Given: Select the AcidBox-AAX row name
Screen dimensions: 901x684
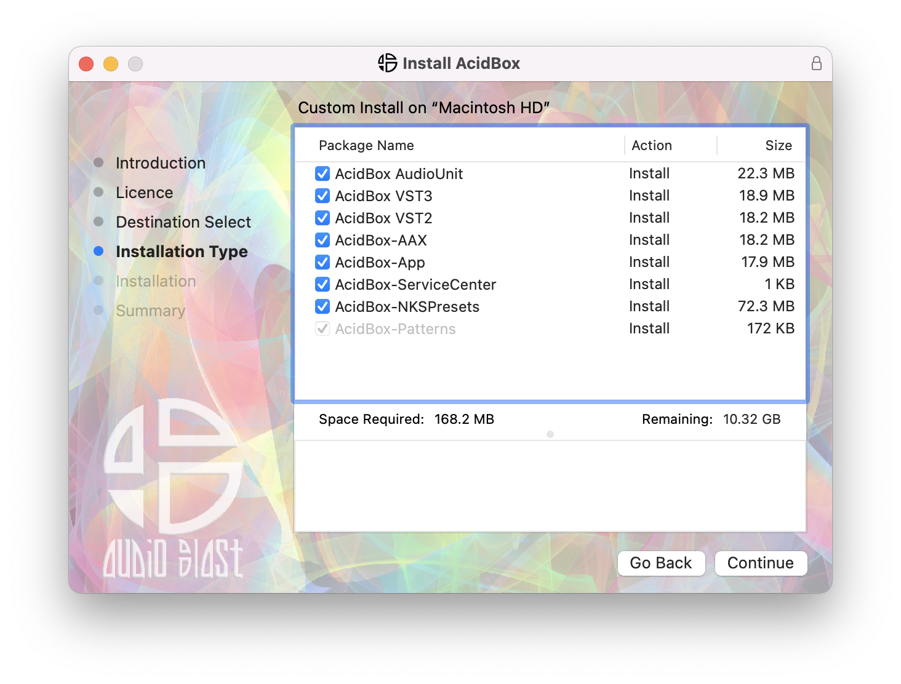Looking at the screenshot, I should click(381, 240).
